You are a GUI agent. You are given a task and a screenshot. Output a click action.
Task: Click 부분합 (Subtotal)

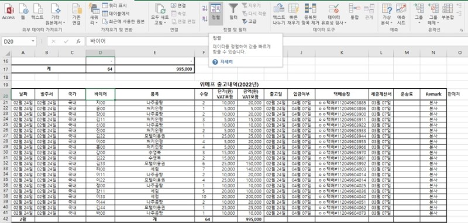[x=448, y=12]
